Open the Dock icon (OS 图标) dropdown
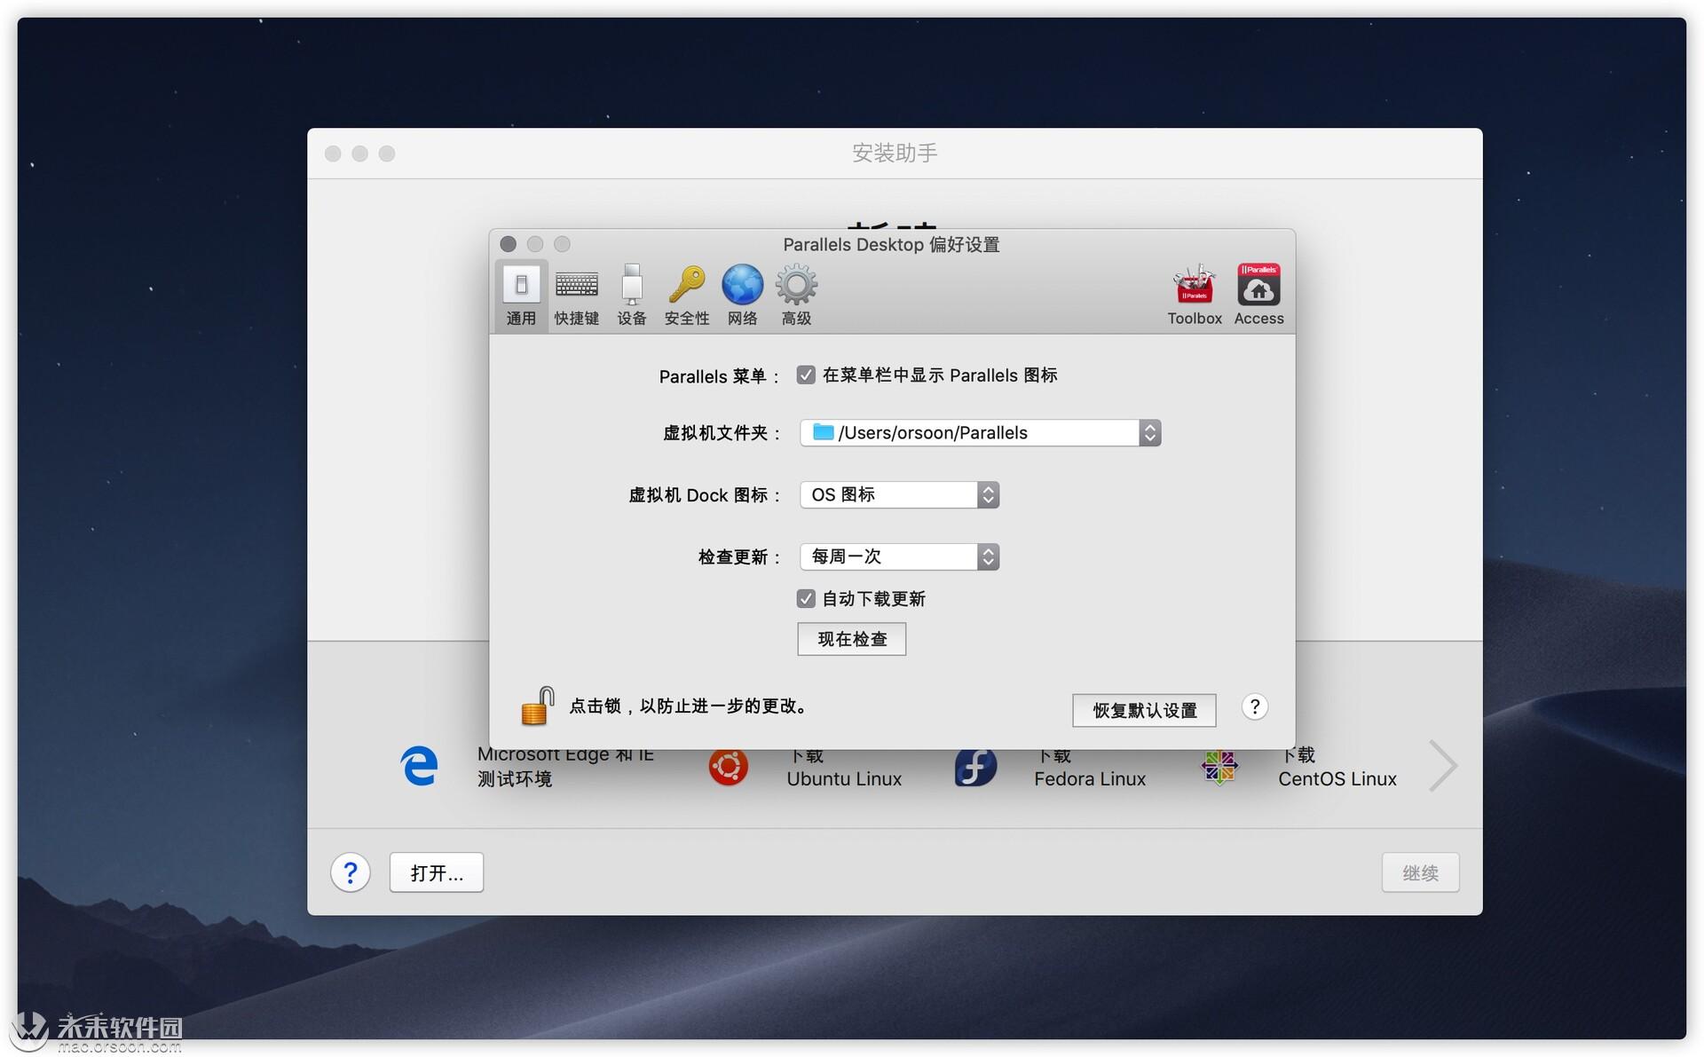The height and width of the screenshot is (1057, 1704). tap(988, 495)
